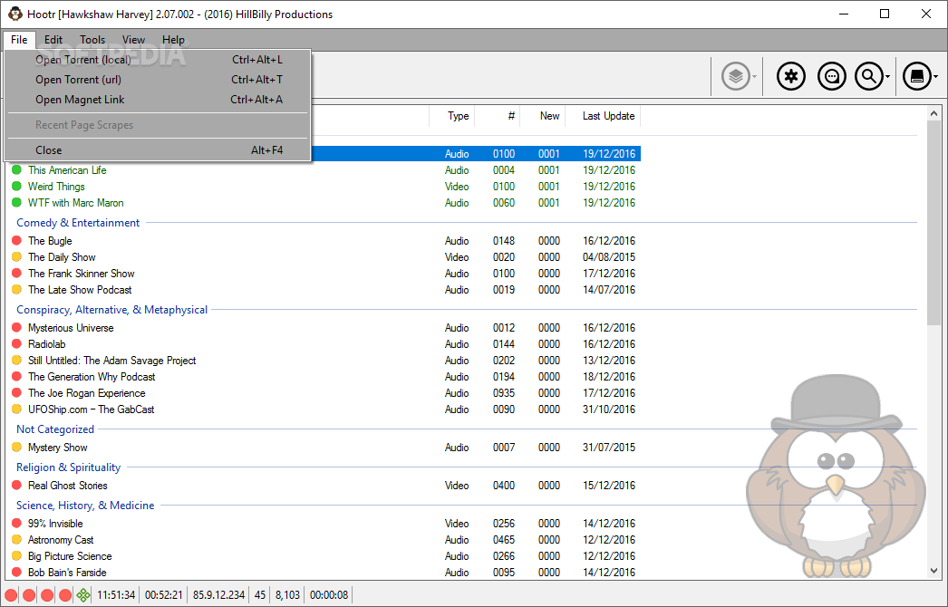Click the Comedy & Entertainment group header
Screen dimensions: 948x607
pyautogui.click(x=78, y=223)
